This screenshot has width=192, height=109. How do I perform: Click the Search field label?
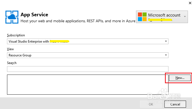12,63
